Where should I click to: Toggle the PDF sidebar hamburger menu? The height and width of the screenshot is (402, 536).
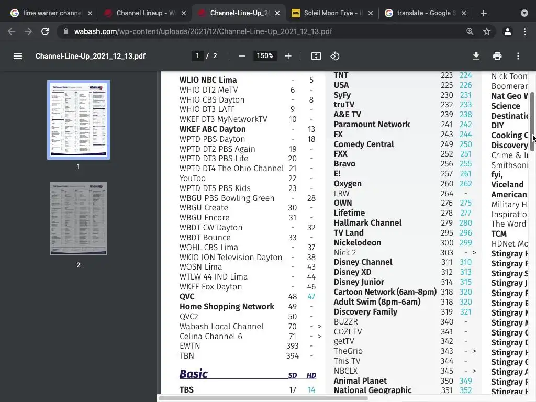pyautogui.click(x=18, y=56)
